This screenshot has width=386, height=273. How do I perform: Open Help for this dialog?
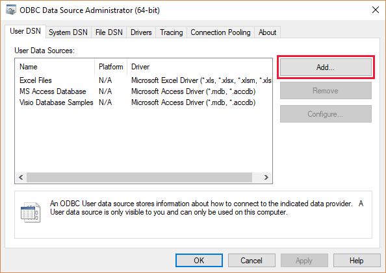coord(357,260)
